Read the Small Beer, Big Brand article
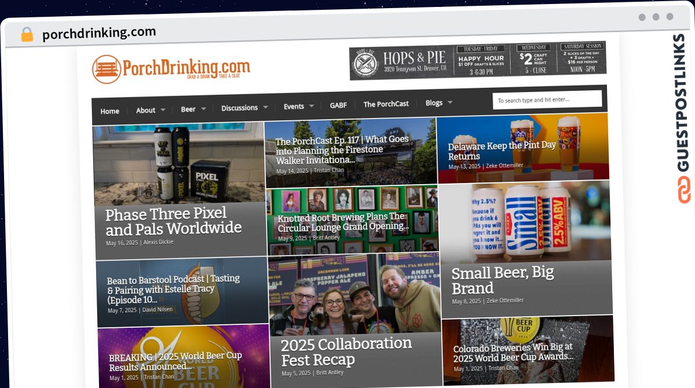 click(503, 280)
